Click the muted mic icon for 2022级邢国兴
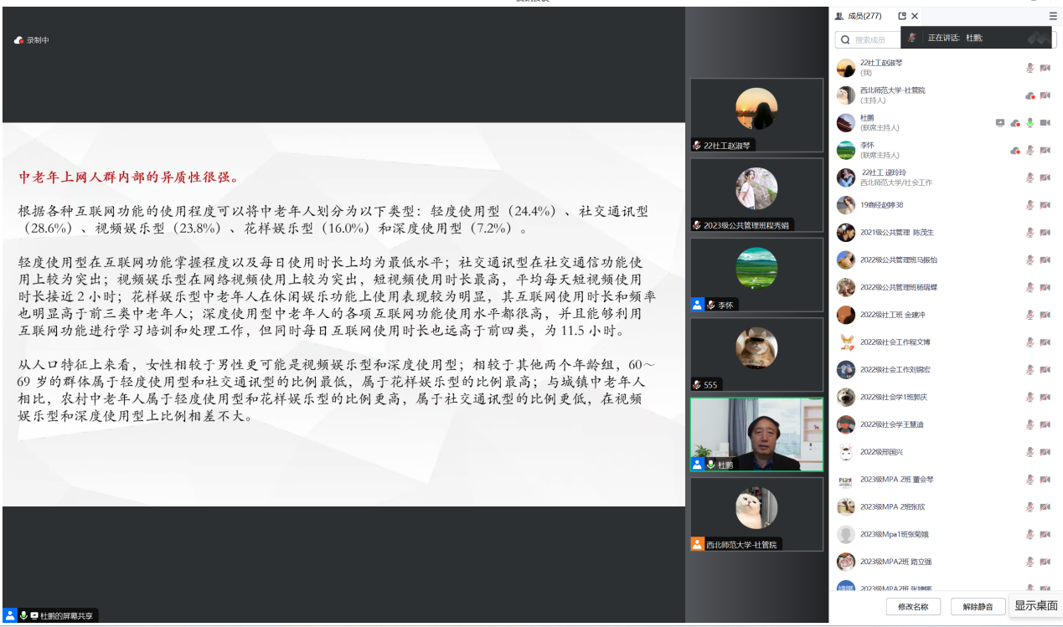The width and height of the screenshot is (1063, 627). pos(1030,452)
